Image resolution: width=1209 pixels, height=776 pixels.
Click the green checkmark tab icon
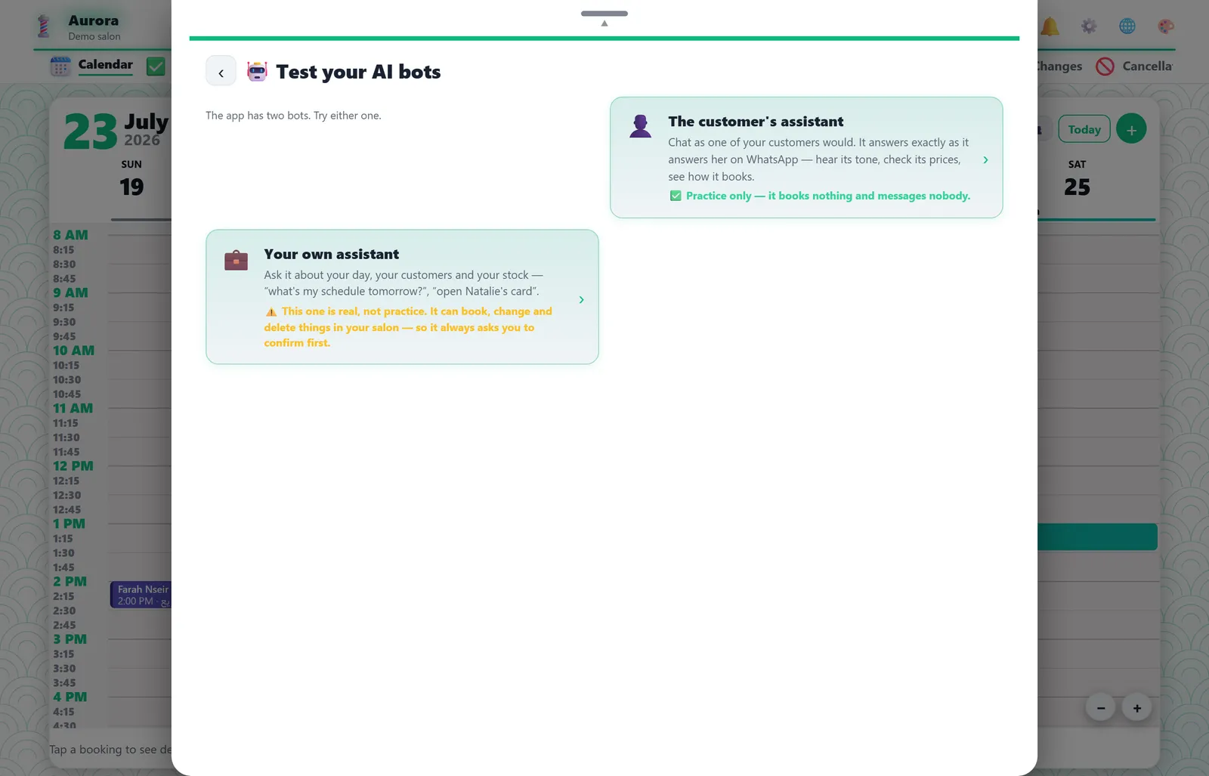(x=156, y=66)
